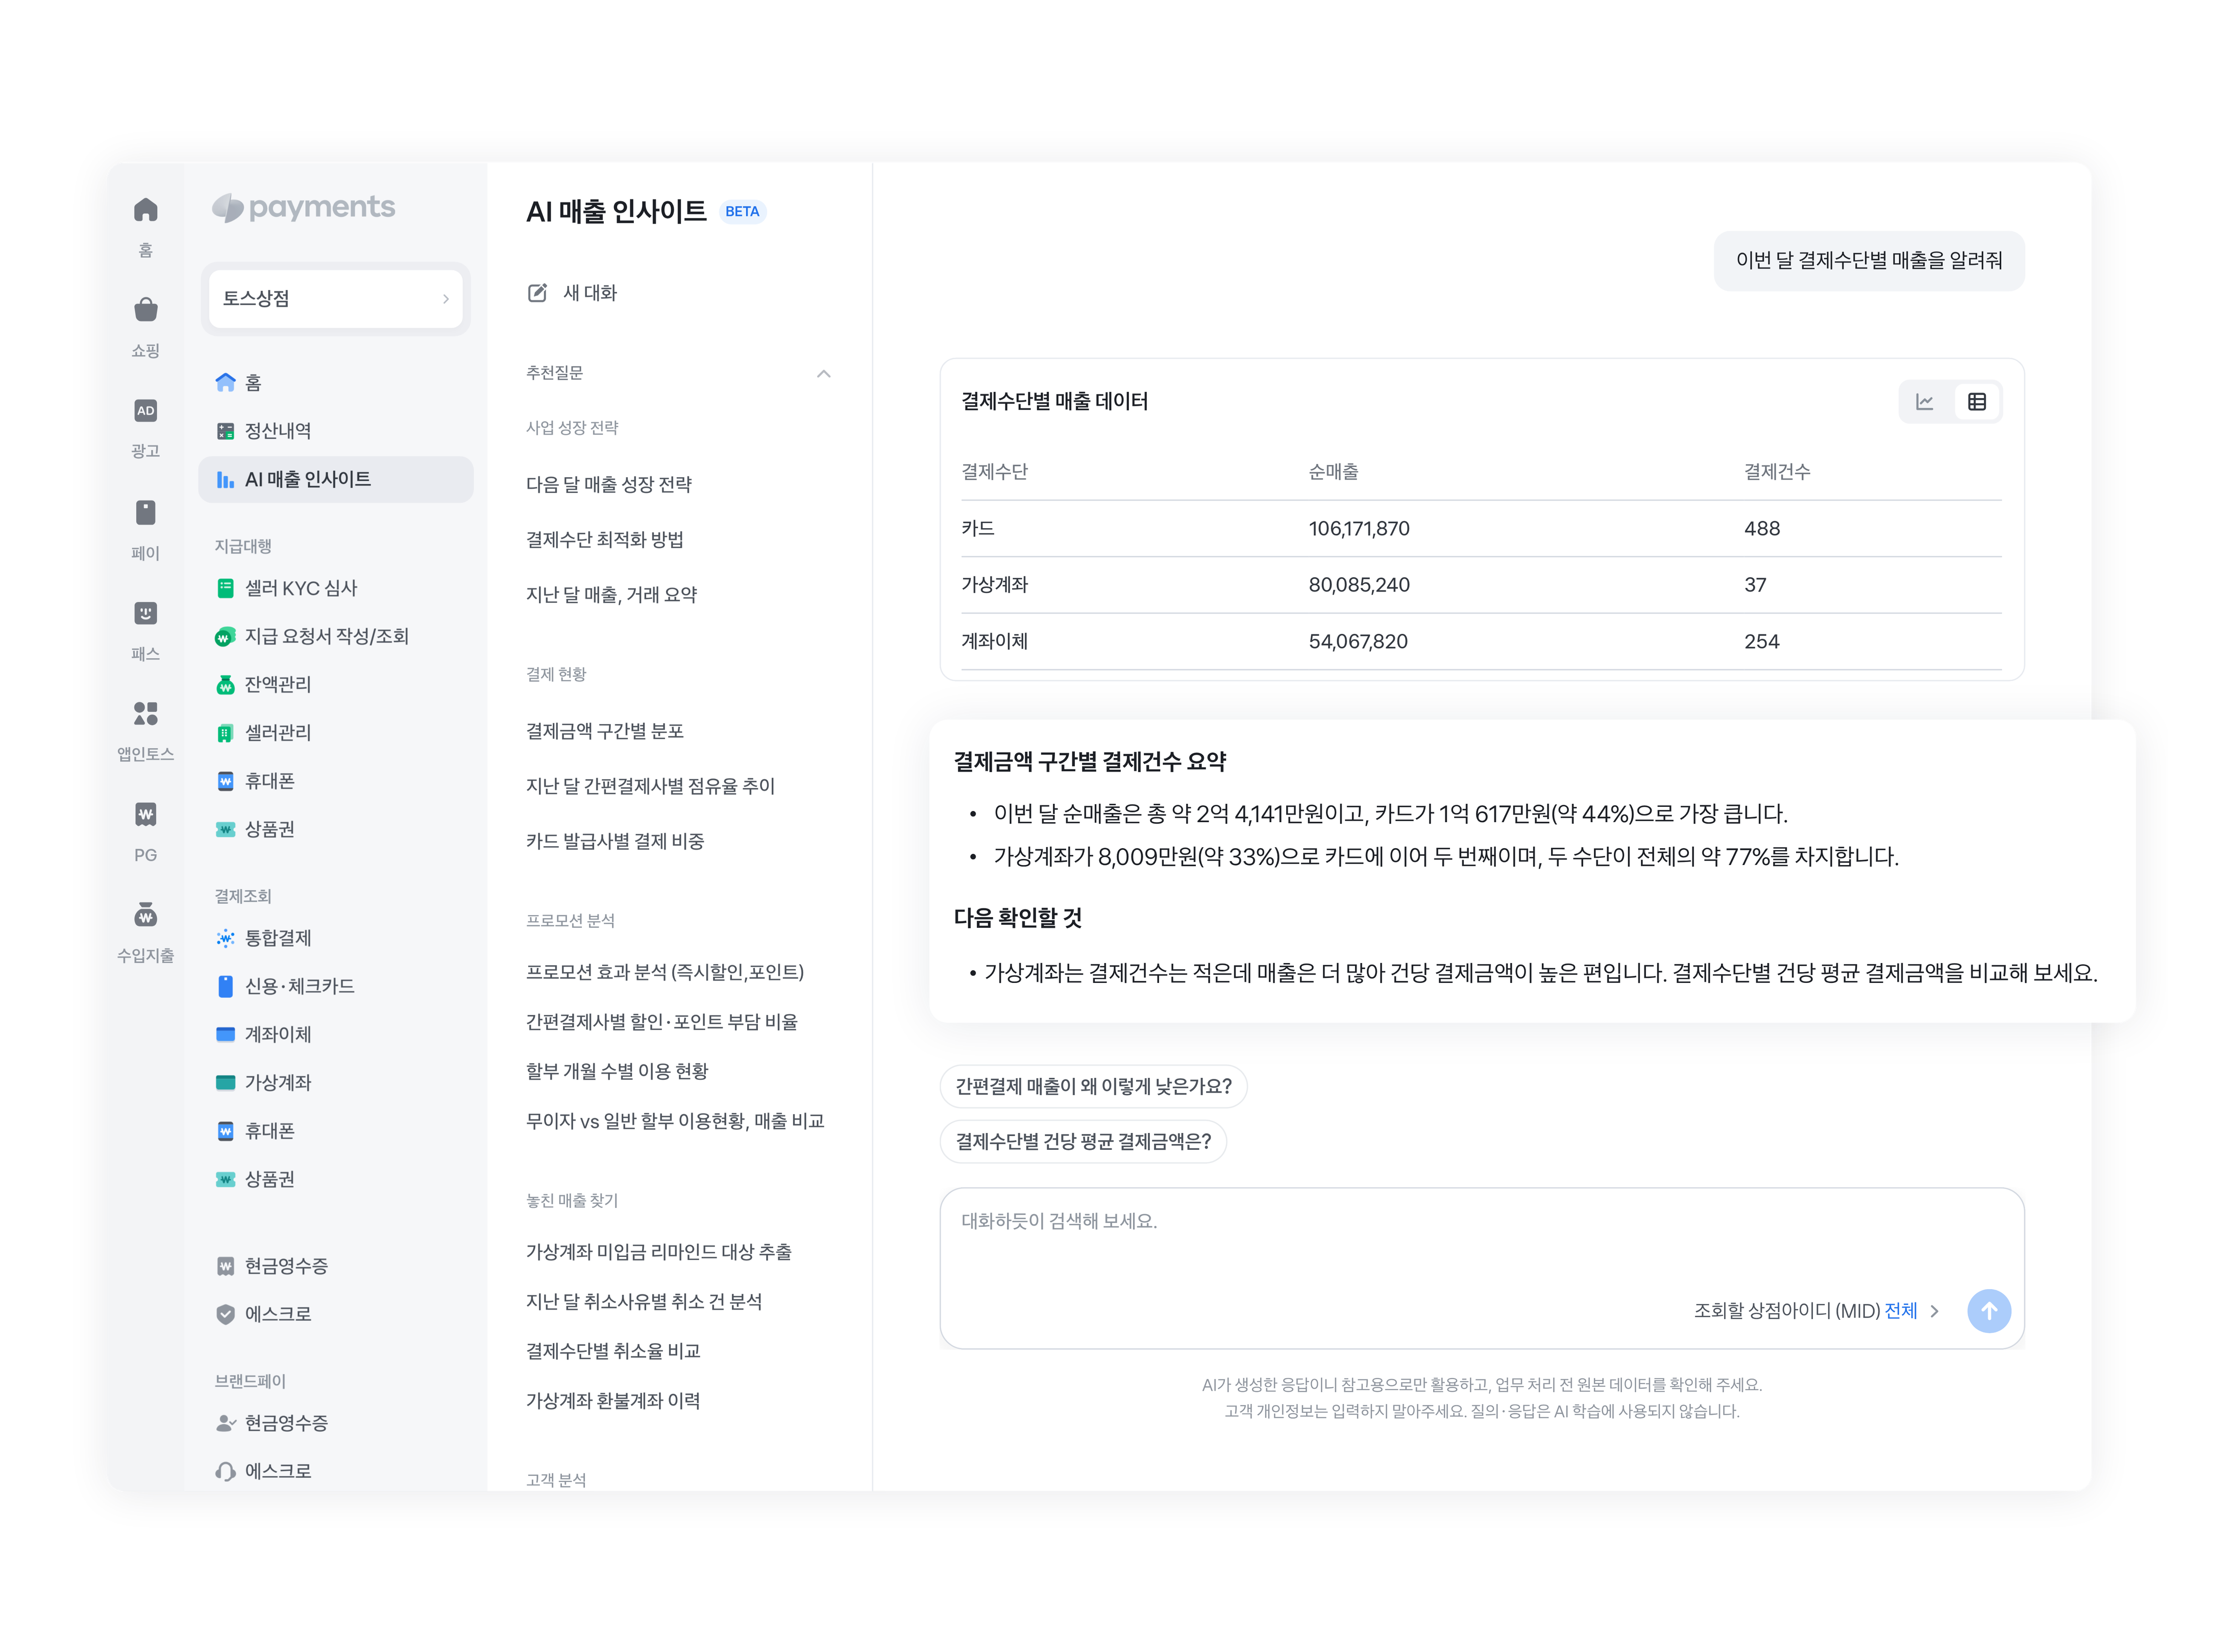Click the 잔액관리 money bag icon
The image size is (2237, 1652).
coord(226,684)
